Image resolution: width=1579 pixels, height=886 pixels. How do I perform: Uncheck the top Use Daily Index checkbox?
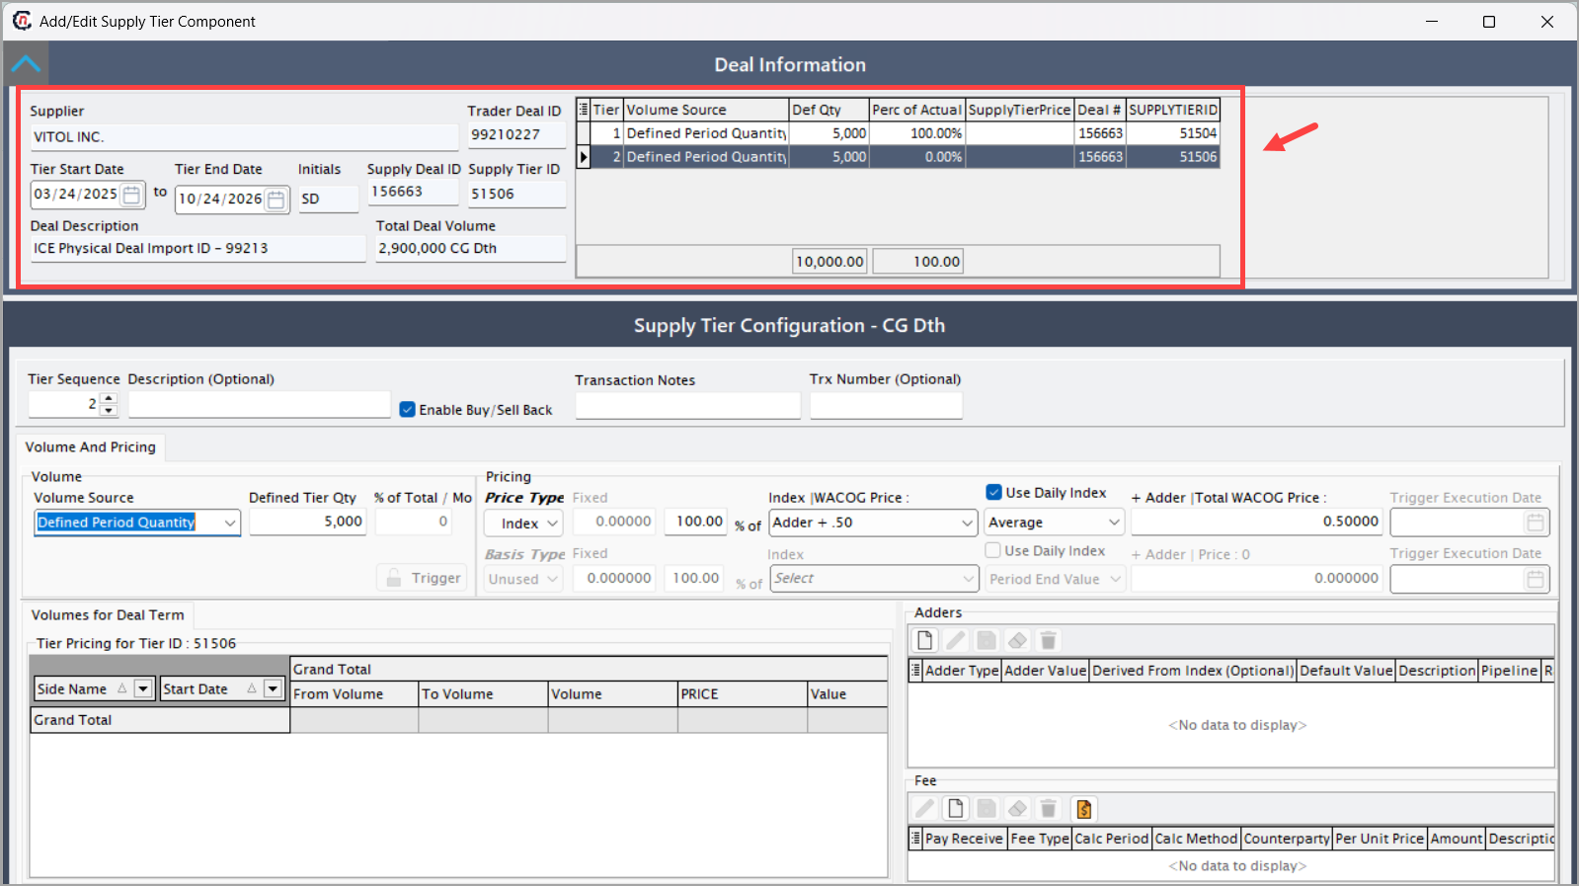(993, 492)
